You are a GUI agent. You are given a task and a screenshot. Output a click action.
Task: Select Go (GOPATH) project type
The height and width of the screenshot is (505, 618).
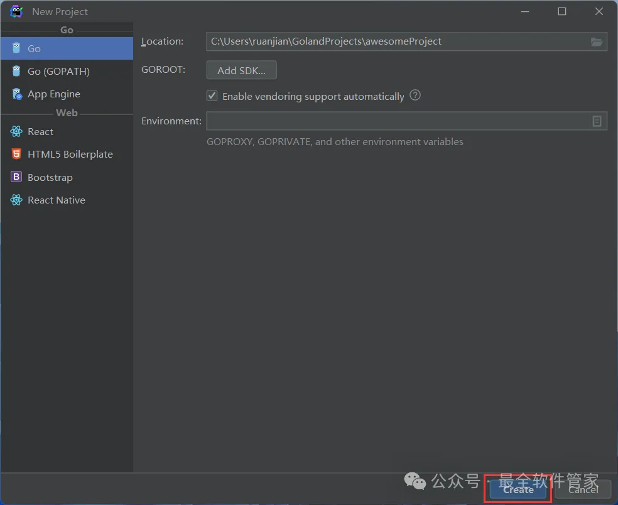67,72
